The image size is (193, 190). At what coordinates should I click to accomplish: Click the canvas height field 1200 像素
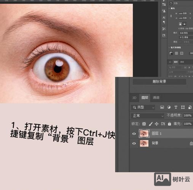point(183,18)
